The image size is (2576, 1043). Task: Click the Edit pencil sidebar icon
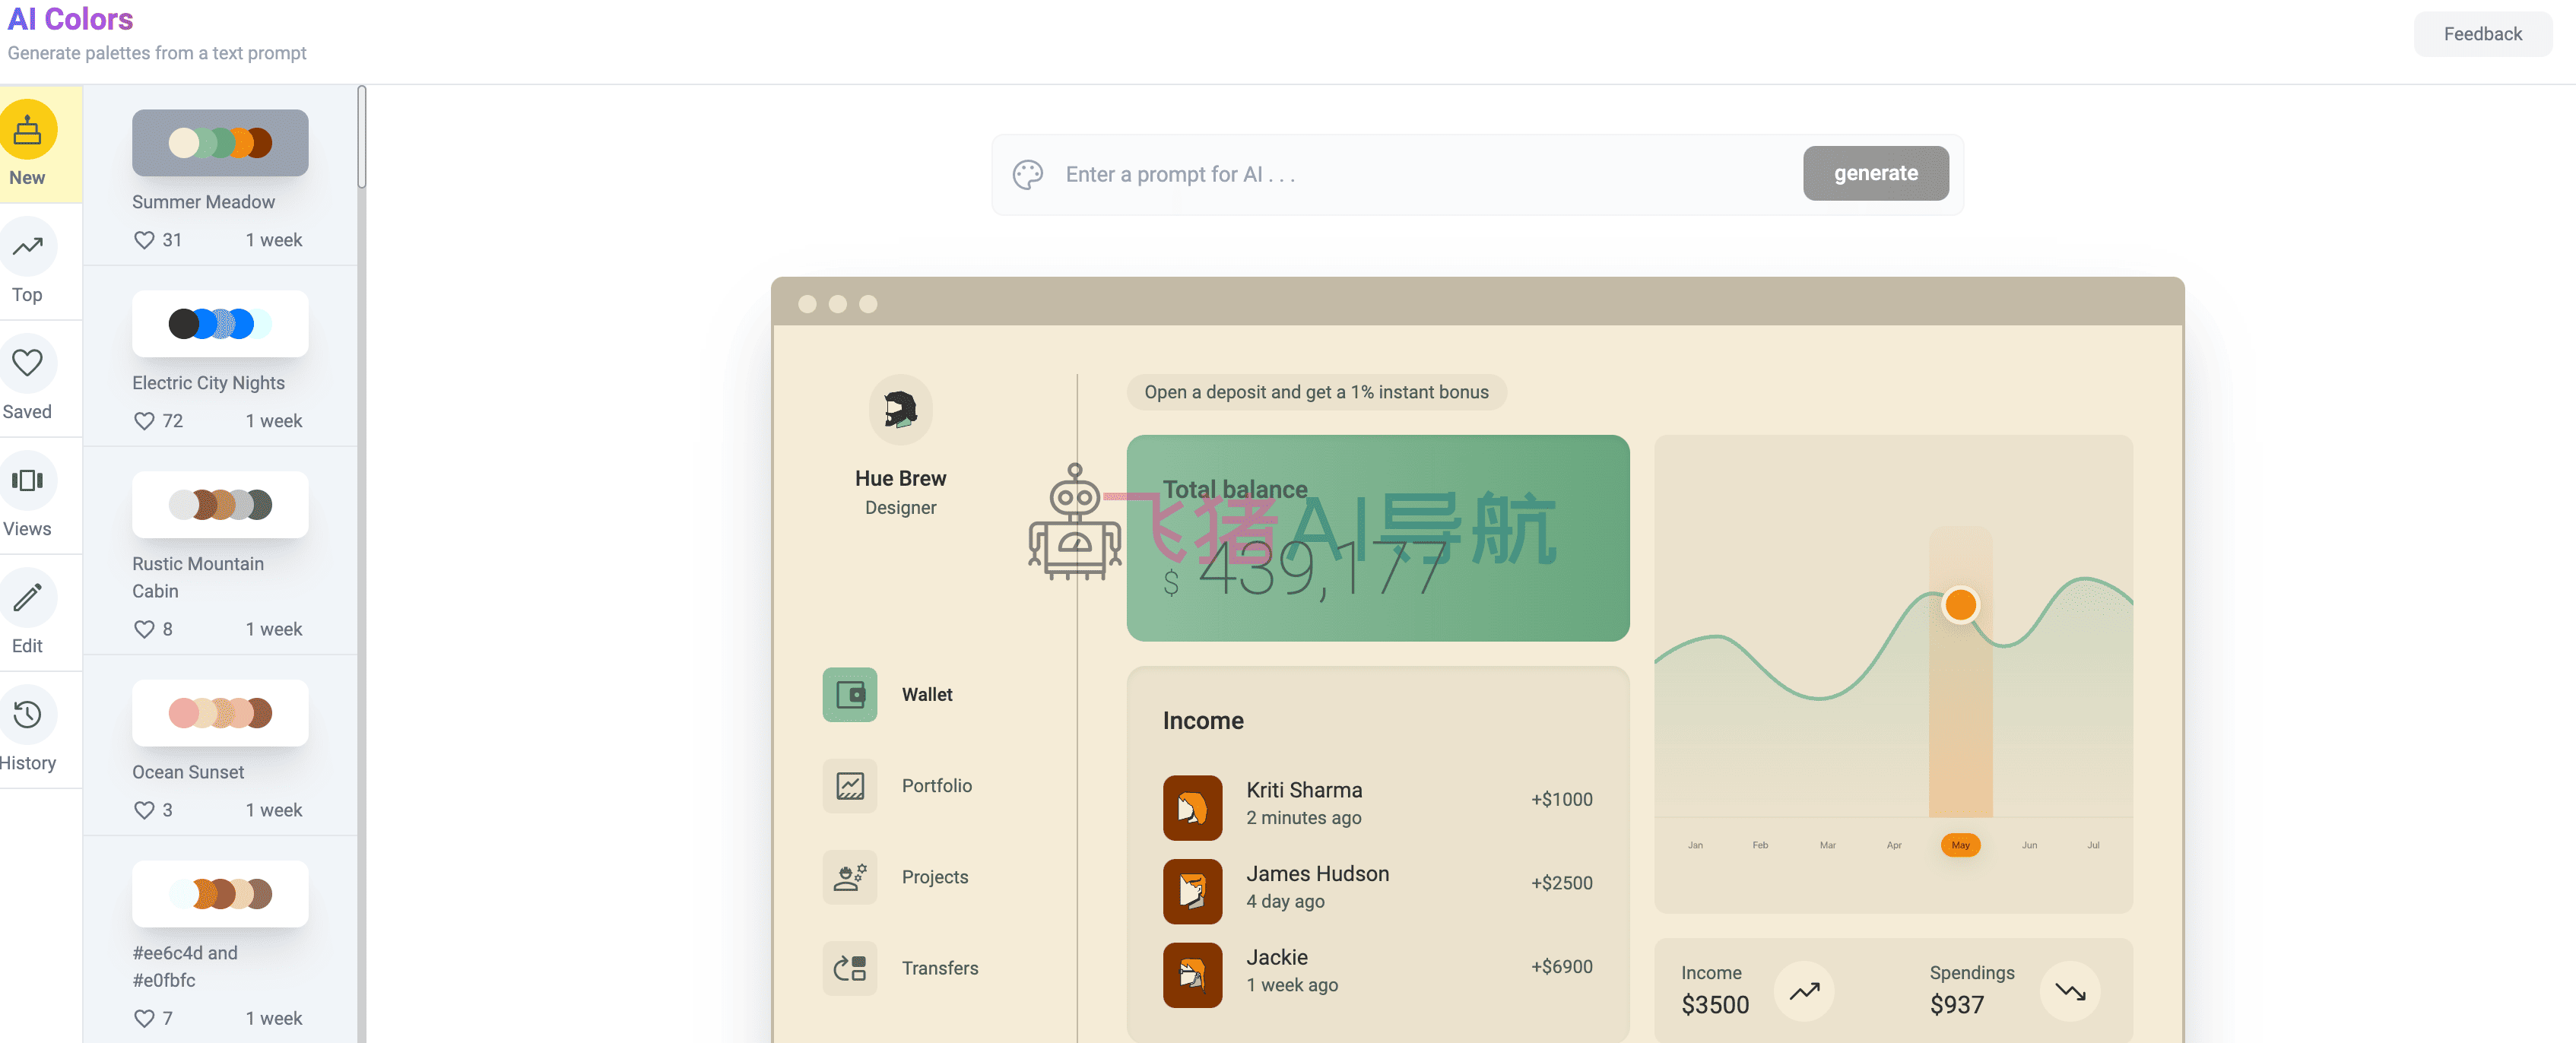click(27, 597)
